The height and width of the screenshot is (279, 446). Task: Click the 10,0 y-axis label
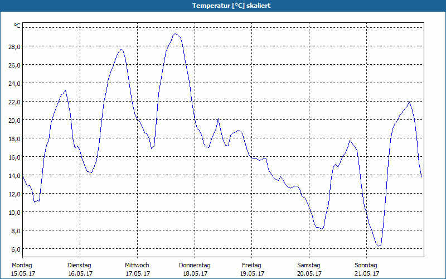[14, 213]
